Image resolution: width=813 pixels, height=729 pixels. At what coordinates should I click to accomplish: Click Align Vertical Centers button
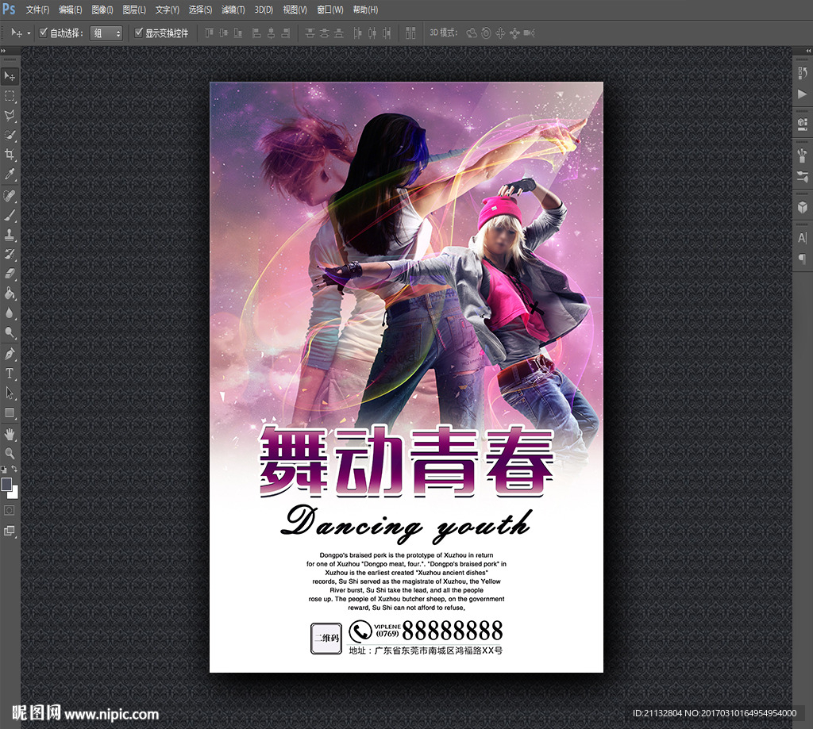click(x=223, y=33)
